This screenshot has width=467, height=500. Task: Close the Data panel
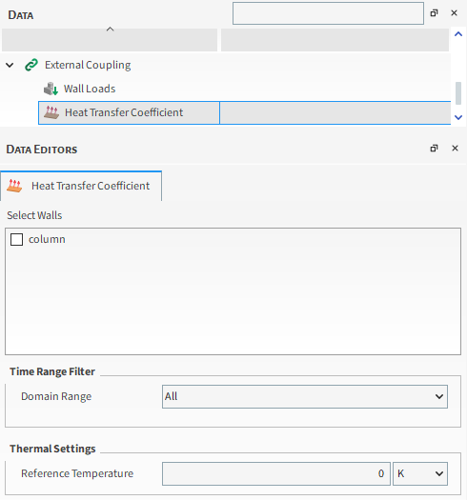point(454,13)
